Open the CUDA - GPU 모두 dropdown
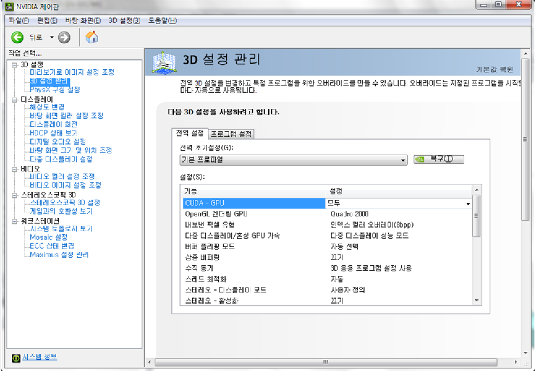 pyautogui.click(x=468, y=203)
